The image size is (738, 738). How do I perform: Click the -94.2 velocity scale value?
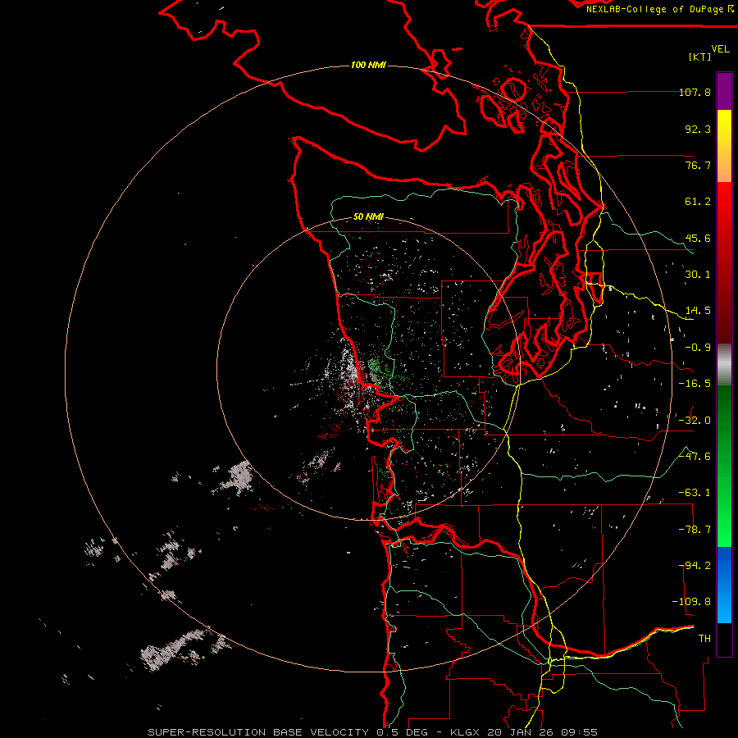point(695,565)
